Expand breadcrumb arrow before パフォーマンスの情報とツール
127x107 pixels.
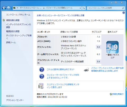(44, 8)
